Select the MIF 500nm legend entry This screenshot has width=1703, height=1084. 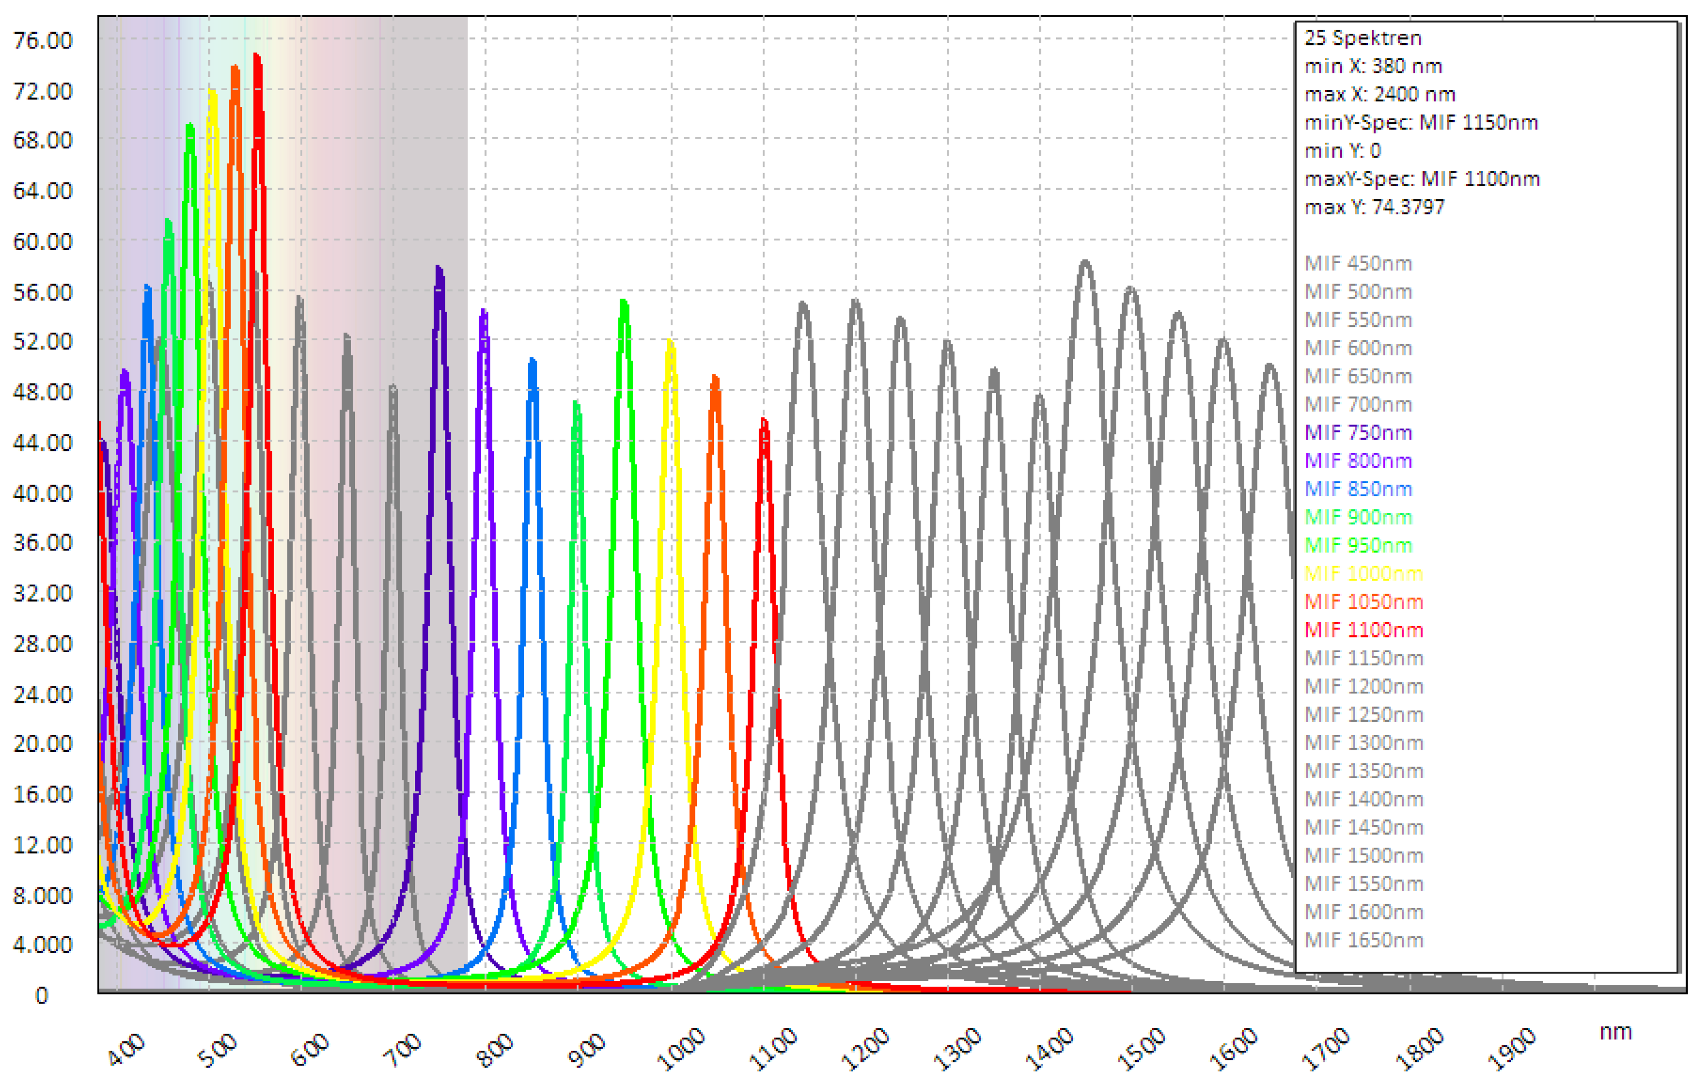pos(1358,292)
